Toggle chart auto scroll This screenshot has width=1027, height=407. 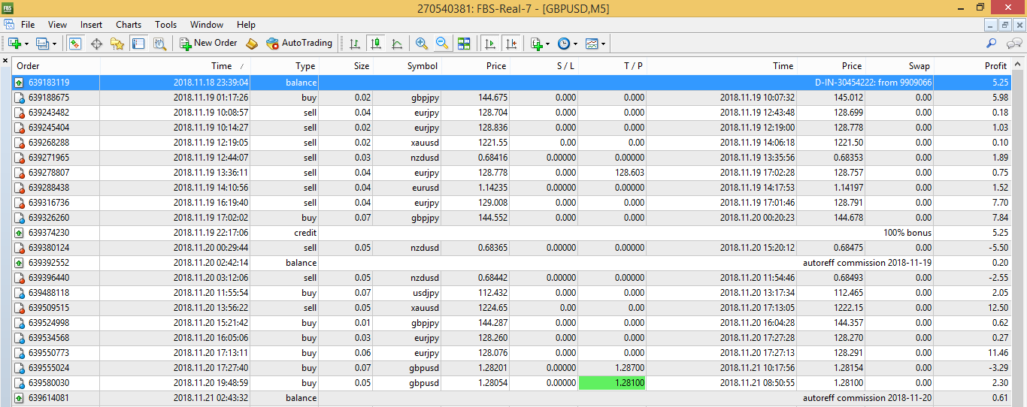click(490, 44)
